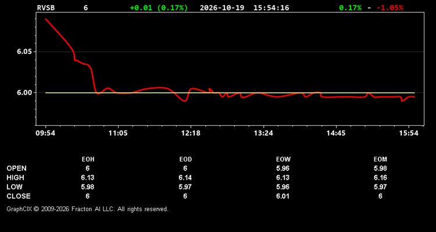
Task: Click the EOW LOW value 5.96
Action: 283,187
